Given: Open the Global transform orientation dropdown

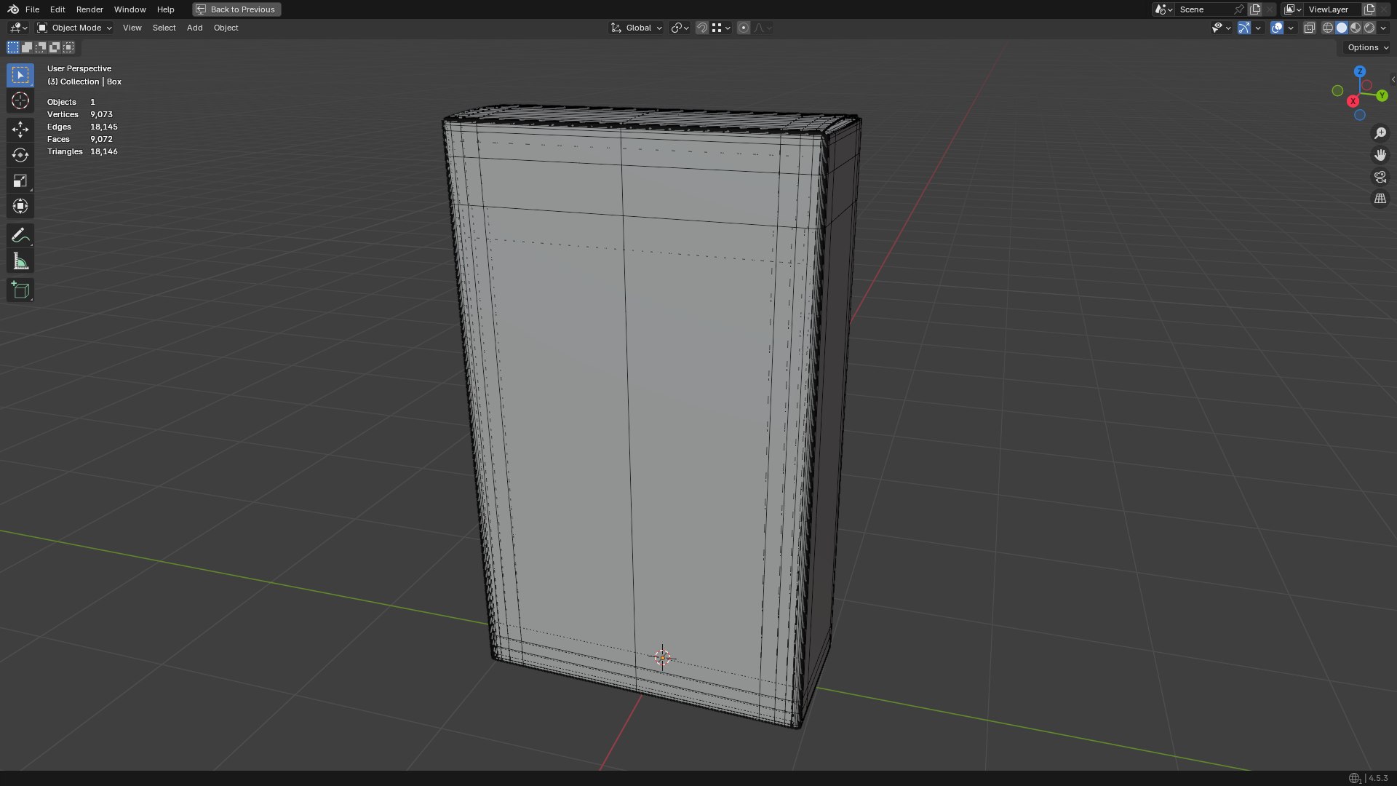Looking at the screenshot, I should pyautogui.click(x=637, y=28).
